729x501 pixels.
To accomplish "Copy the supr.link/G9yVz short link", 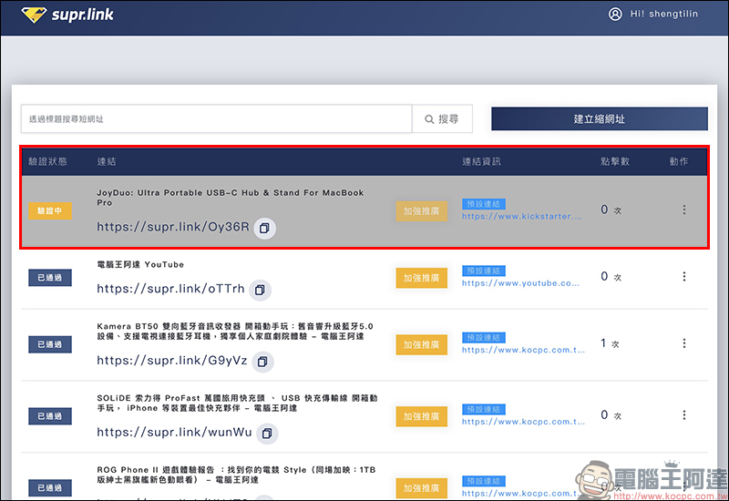I will click(262, 362).
